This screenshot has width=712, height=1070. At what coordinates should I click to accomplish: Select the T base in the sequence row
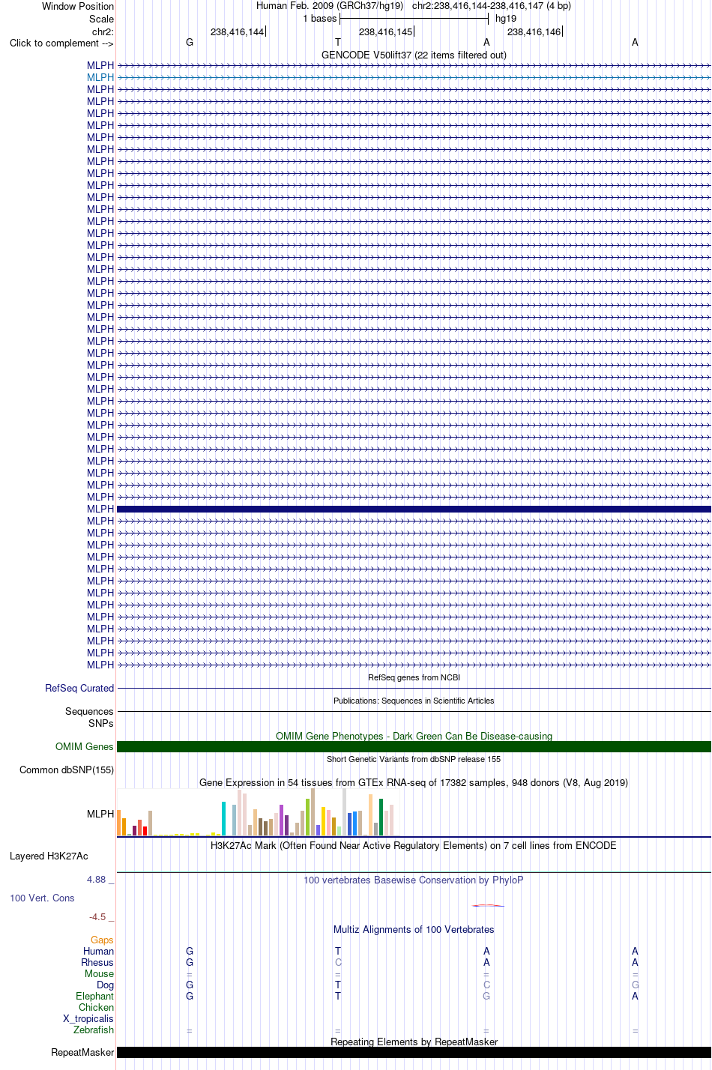click(338, 43)
